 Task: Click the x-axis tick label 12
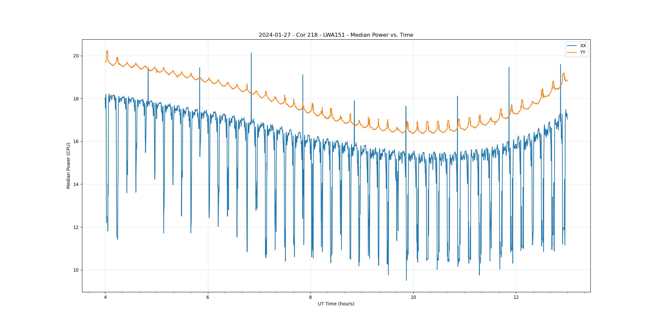click(x=516, y=297)
